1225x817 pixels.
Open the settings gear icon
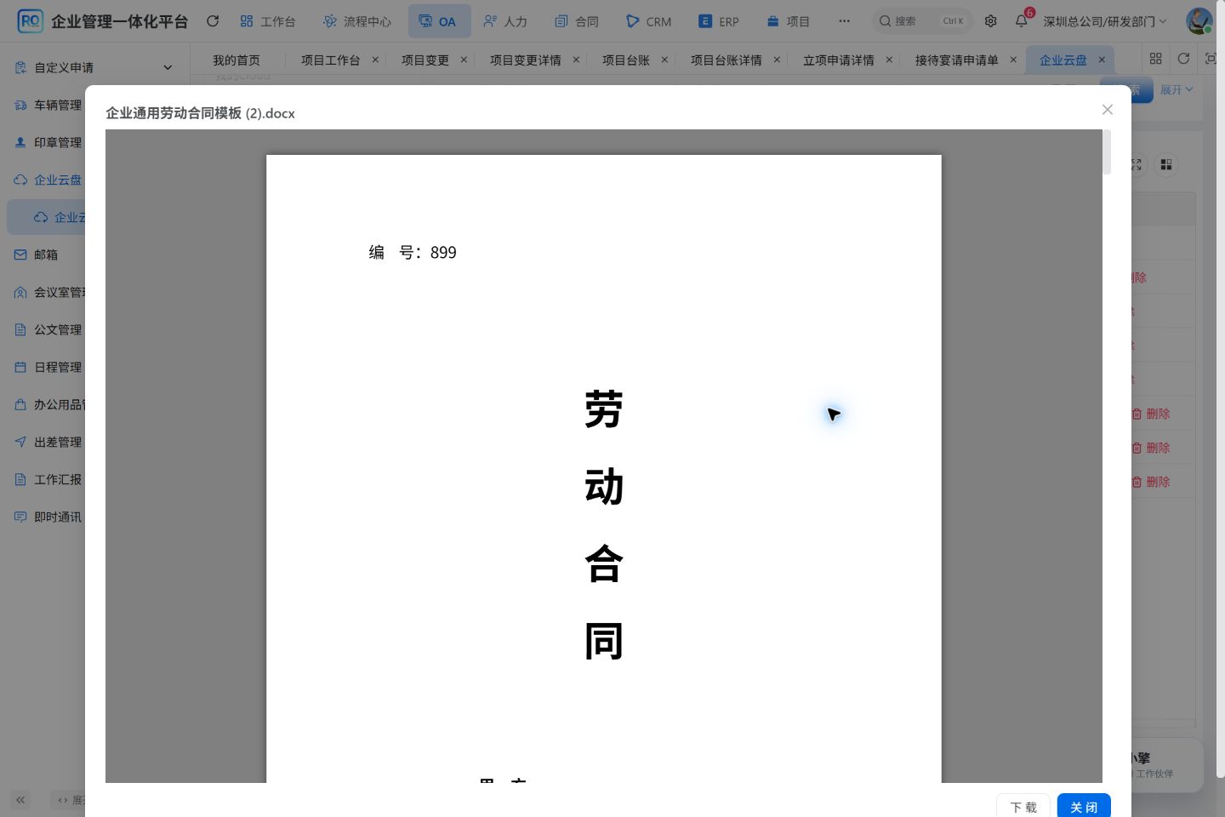coord(991,21)
